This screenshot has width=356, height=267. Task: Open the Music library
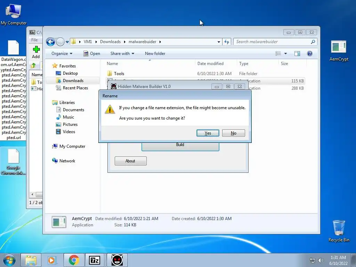point(68,117)
